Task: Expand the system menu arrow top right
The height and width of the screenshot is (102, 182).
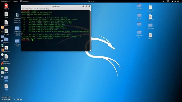Action: [180, 1]
